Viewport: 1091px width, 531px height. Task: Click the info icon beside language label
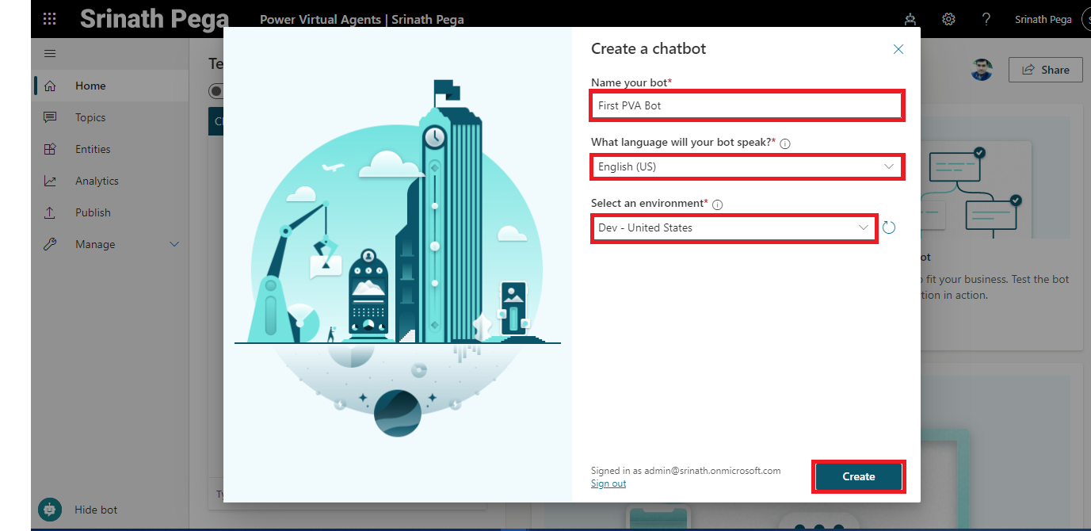(x=785, y=143)
